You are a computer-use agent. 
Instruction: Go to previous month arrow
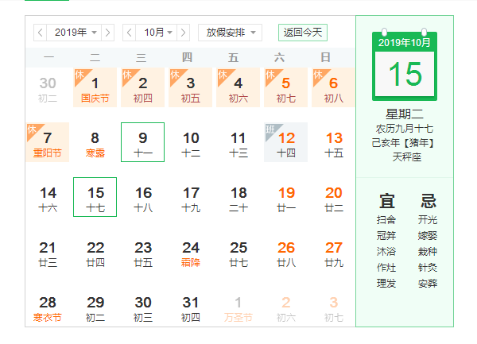(130, 33)
